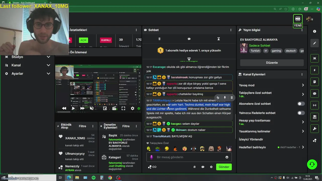Open Takipçilere özel sohbet settings arrow
The width and height of the screenshot is (322, 181).
(303, 95)
